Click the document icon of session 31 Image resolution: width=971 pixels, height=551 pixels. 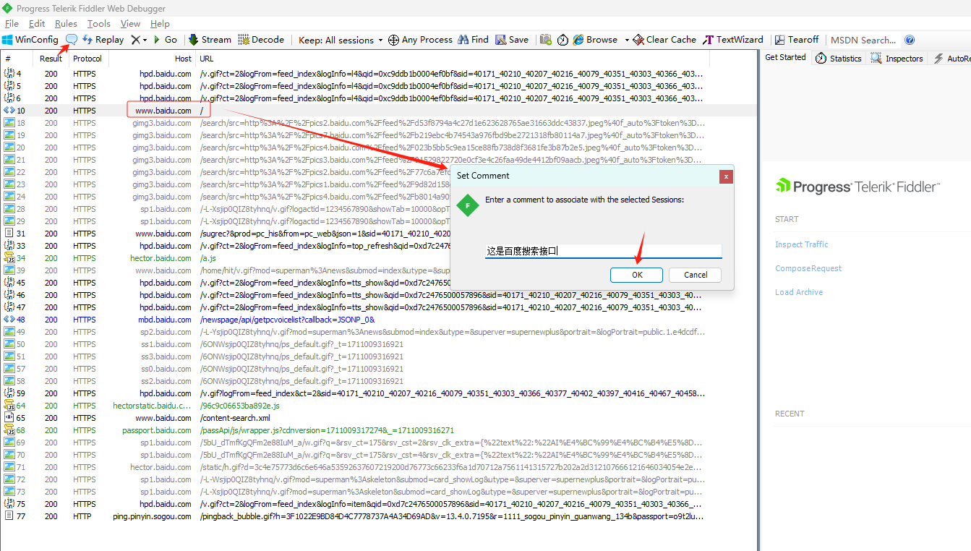[x=9, y=234]
